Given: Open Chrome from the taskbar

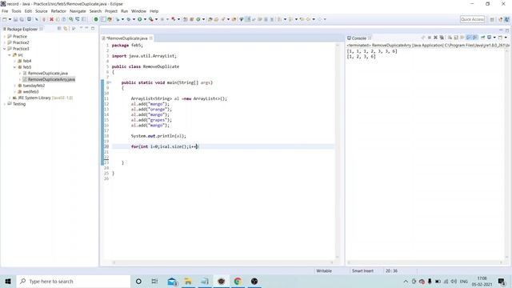Looking at the screenshot, I should coord(238,281).
